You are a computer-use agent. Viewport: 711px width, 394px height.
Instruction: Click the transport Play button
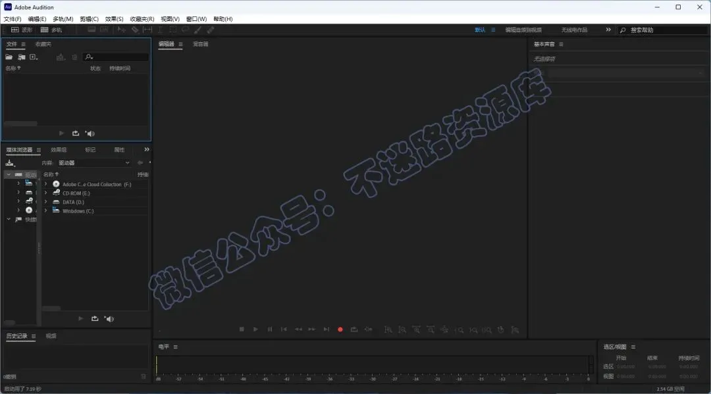point(255,330)
